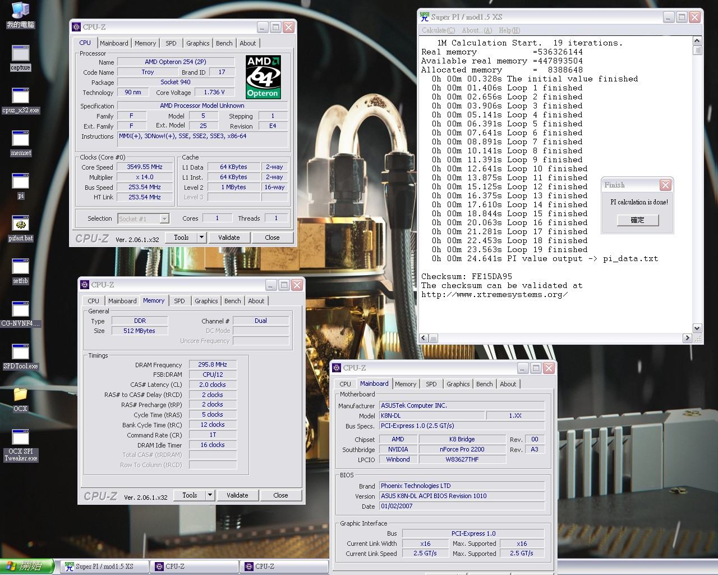Select the AMD Opteron 254 (2P) name field
This screenshot has height=575, width=718.
tap(176, 62)
